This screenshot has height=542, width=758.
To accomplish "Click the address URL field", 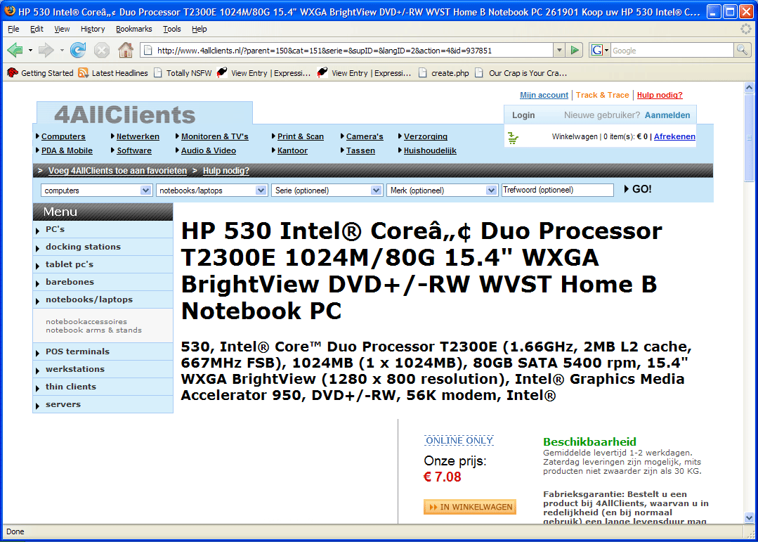I will click(346, 51).
